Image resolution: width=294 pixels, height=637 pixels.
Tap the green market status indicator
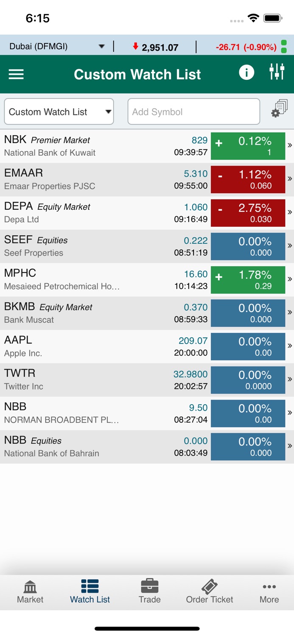(x=284, y=46)
